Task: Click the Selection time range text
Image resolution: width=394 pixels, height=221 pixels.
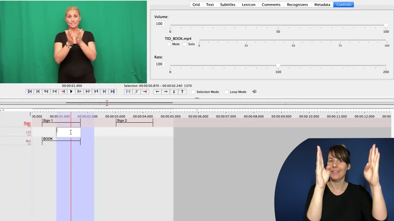Action: tap(158, 86)
